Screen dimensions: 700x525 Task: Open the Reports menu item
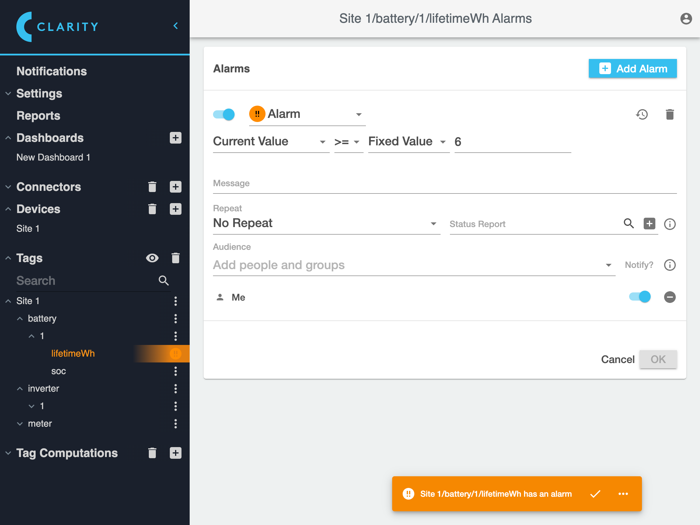click(38, 116)
